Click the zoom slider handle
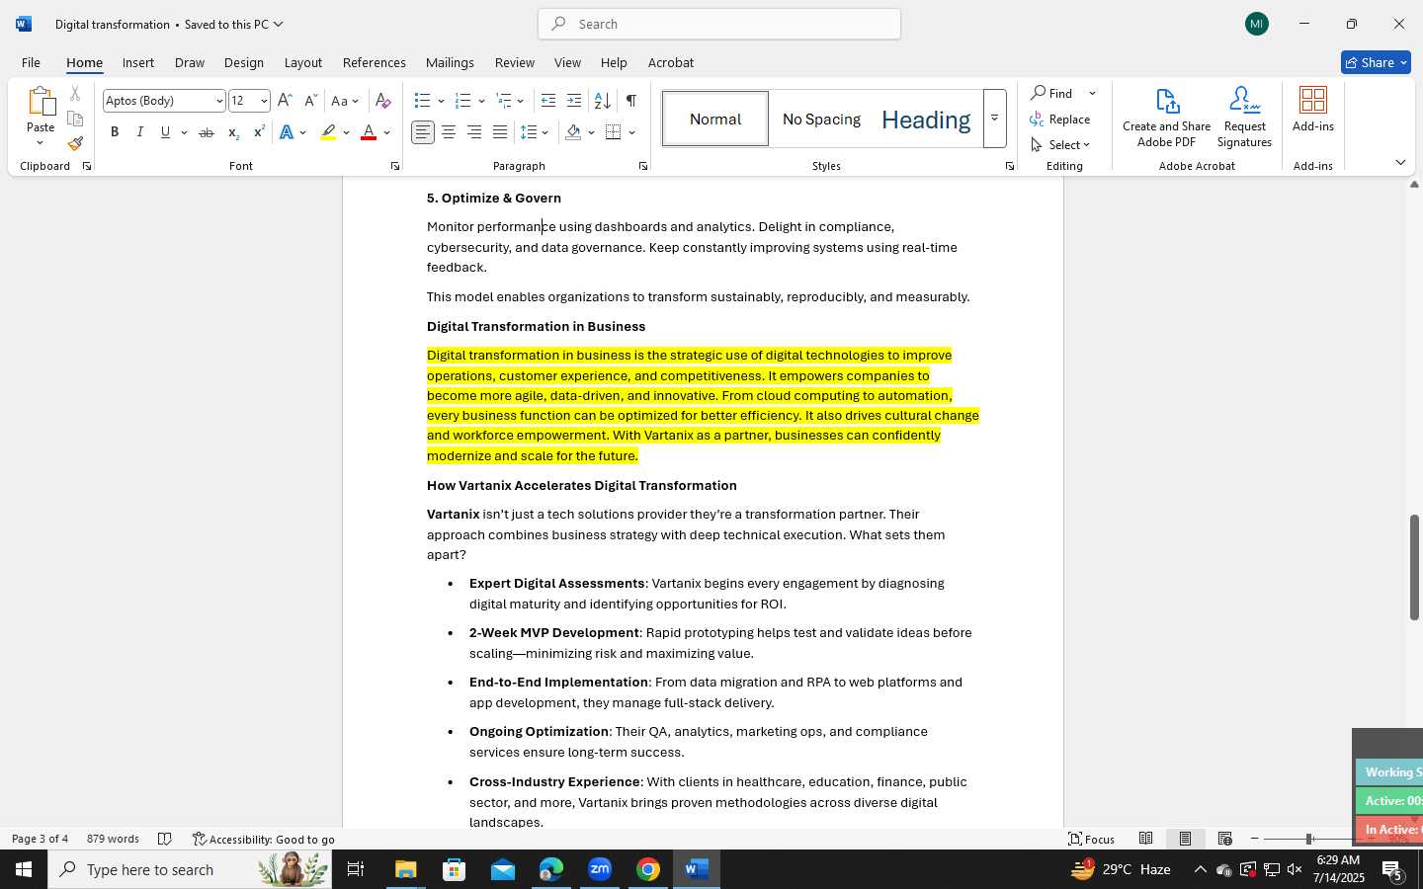This screenshot has height=889, width=1423. pyautogui.click(x=1308, y=839)
